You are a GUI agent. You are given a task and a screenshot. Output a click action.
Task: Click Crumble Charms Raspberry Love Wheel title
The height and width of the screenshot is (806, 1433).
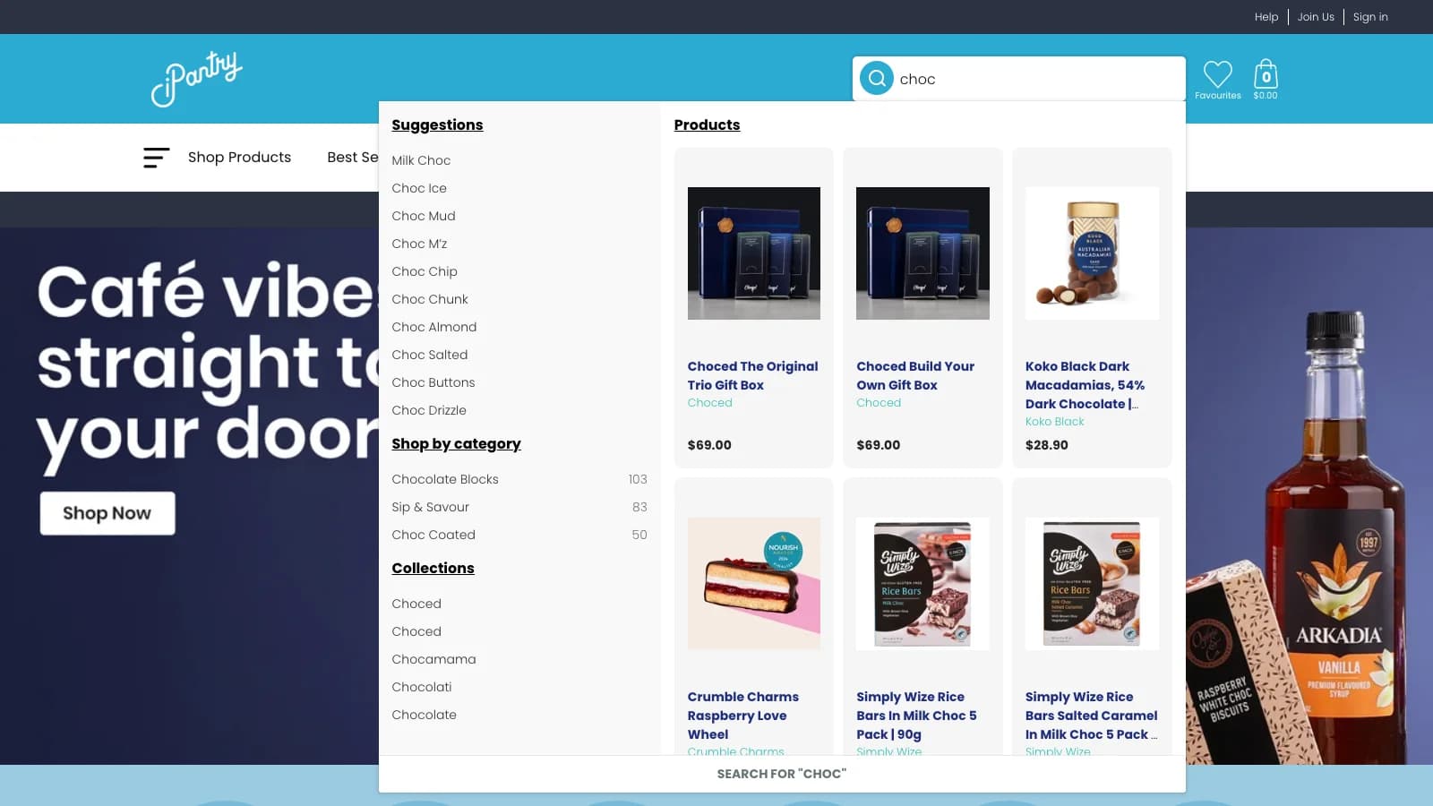pos(743,716)
